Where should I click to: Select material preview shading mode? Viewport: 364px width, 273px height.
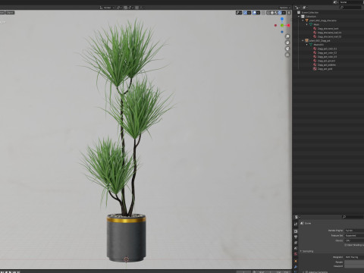[x=276, y=13]
